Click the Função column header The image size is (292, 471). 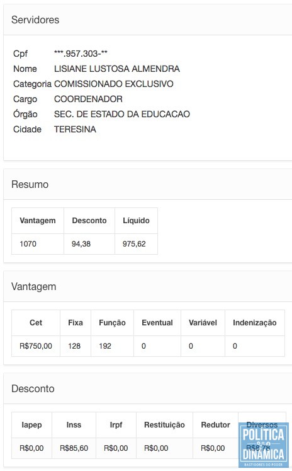(x=112, y=323)
